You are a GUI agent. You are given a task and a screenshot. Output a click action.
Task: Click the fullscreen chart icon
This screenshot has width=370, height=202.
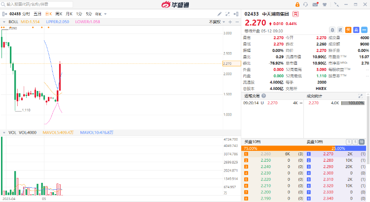pyautogui.click(x=227, y=14)
